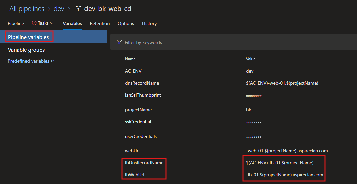Screen dimensions: 357x184
Task: Click value $(AC_ENV)-lb-01.$(projectName)
Action: tap(280, 163)
